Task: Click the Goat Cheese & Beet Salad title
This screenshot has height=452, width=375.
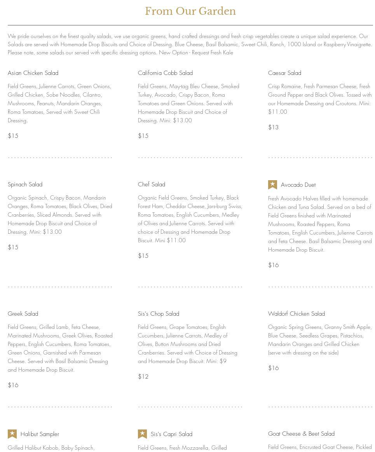Action: (301, 433)
